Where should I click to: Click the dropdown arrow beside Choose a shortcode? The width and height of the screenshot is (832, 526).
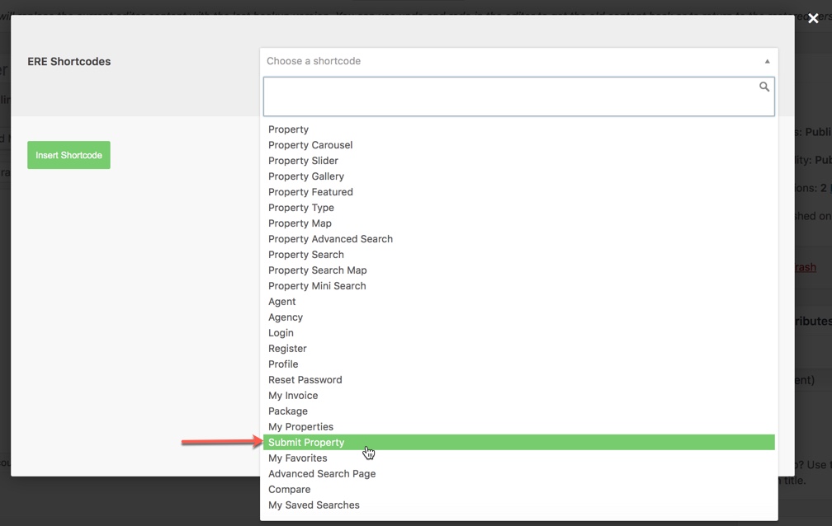(767, 62)
